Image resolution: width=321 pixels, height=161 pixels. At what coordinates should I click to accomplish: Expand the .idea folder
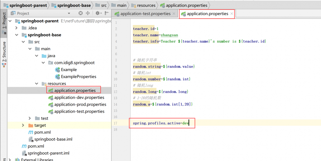(x=17, y=28)
